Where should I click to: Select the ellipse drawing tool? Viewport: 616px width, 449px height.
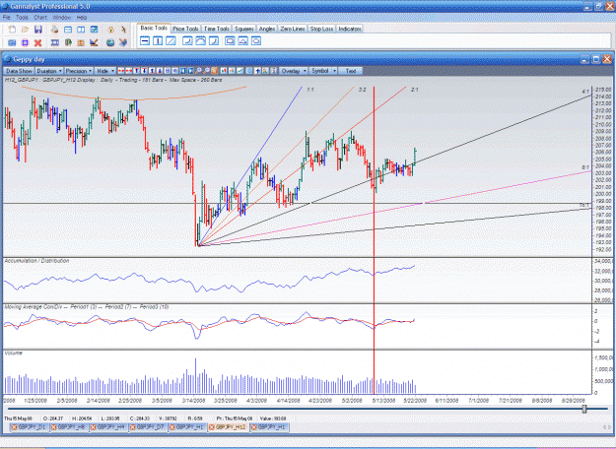(256, 40)
